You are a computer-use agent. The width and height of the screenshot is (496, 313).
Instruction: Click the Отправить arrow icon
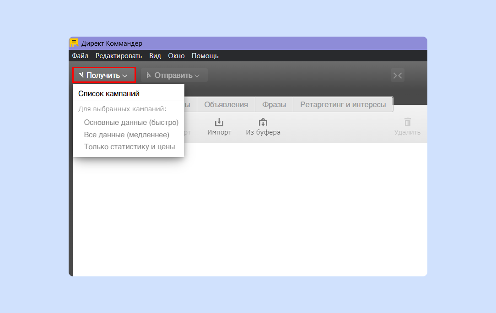click(149, 75)
